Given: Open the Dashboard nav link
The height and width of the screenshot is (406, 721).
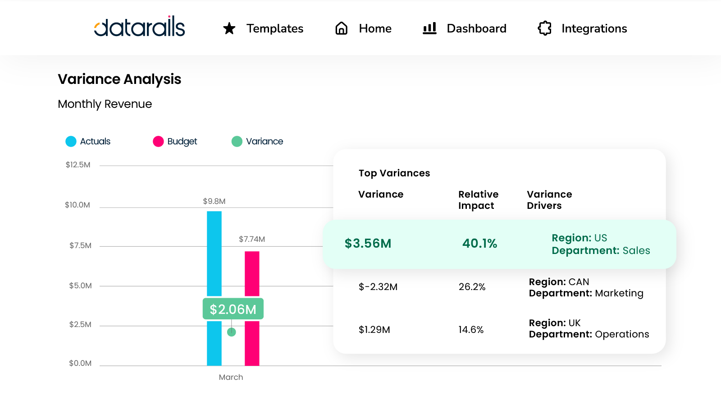Looking at the screenshot, I should (476, 28).
